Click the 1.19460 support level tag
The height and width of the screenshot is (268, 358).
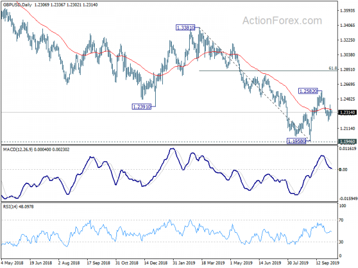(x=347, y=142)
